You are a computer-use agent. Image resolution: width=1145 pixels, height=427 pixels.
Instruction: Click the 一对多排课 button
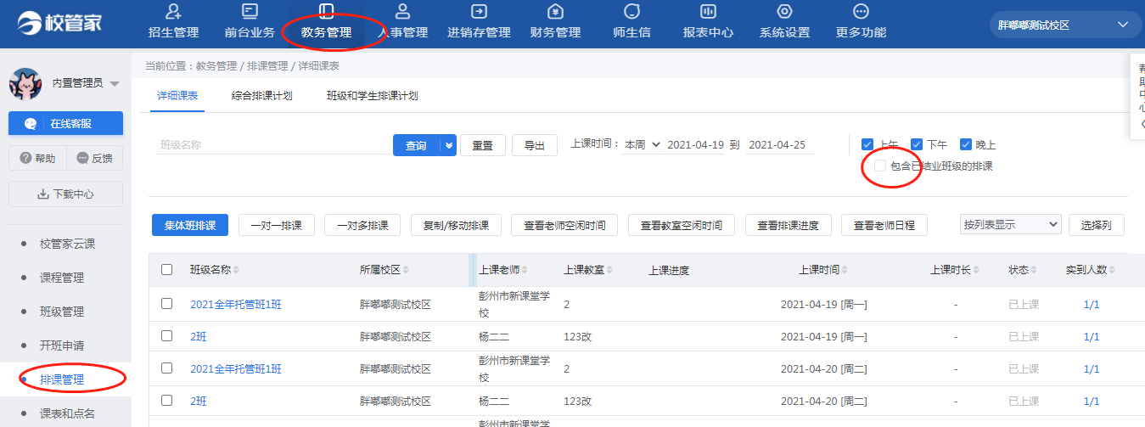tap(362, 225)
